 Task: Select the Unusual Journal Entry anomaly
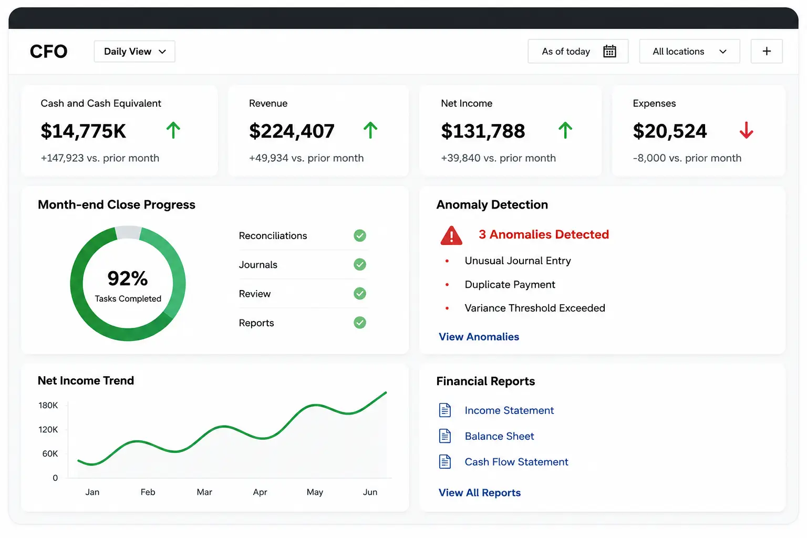pos(518,261)
